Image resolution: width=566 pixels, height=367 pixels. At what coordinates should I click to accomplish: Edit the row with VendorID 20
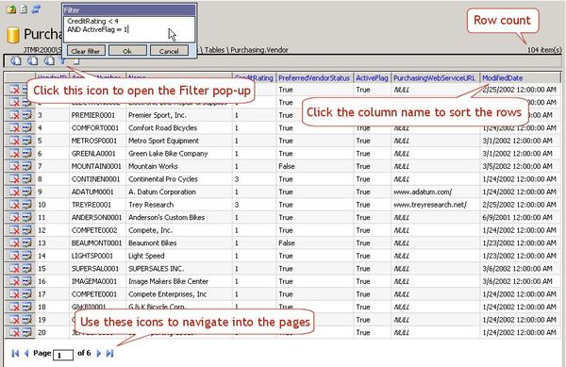point(27,332)
